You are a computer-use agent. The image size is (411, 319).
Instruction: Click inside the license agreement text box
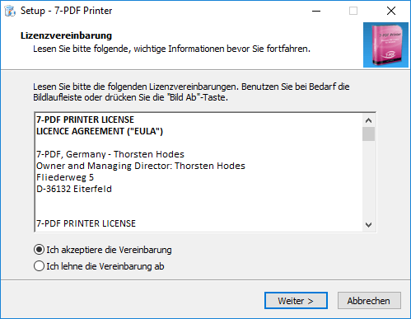[x=198, y=172]
